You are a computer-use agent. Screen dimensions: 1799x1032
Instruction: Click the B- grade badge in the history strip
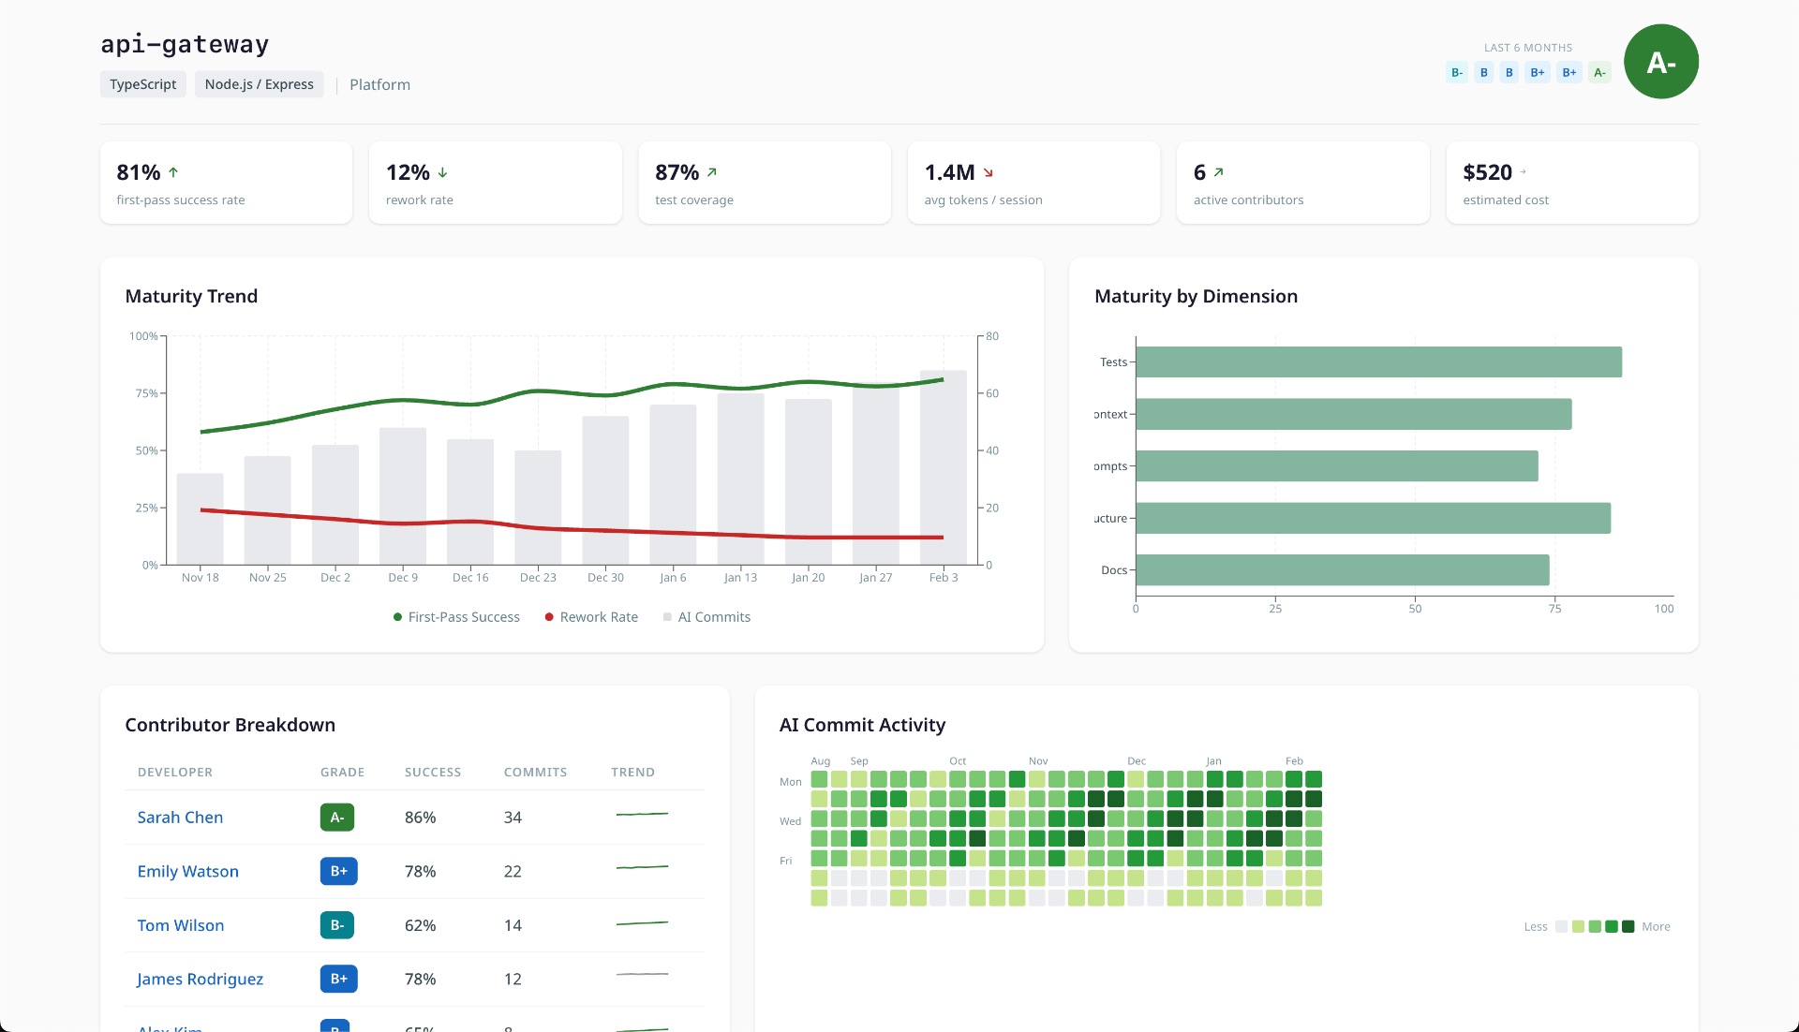pos(1456,72)
